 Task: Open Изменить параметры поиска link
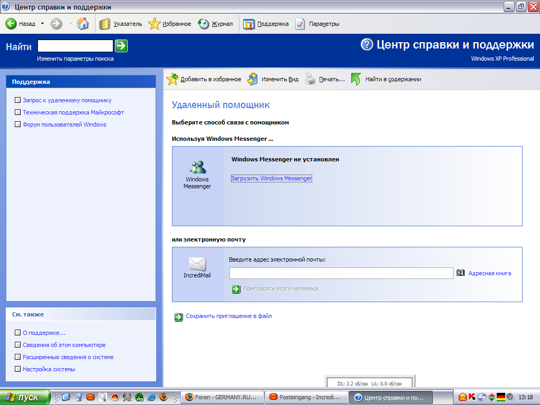point(75,59)
